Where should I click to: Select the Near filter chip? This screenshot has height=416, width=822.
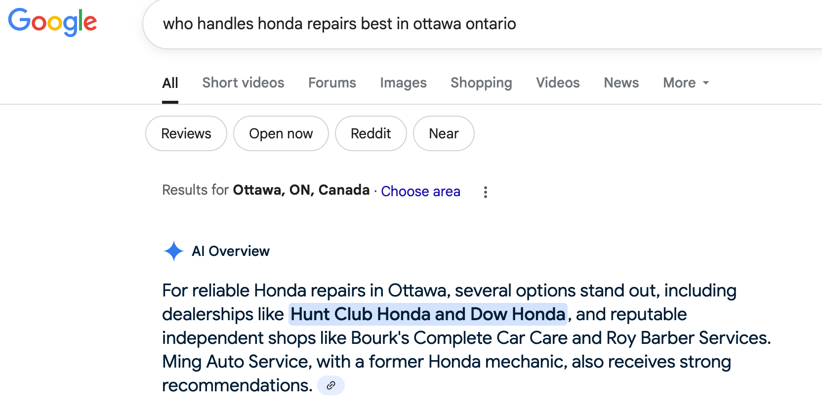click(x=444, y=133)
